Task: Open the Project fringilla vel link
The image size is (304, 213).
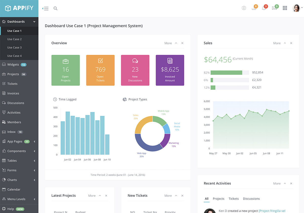Action: pos(272,211)
